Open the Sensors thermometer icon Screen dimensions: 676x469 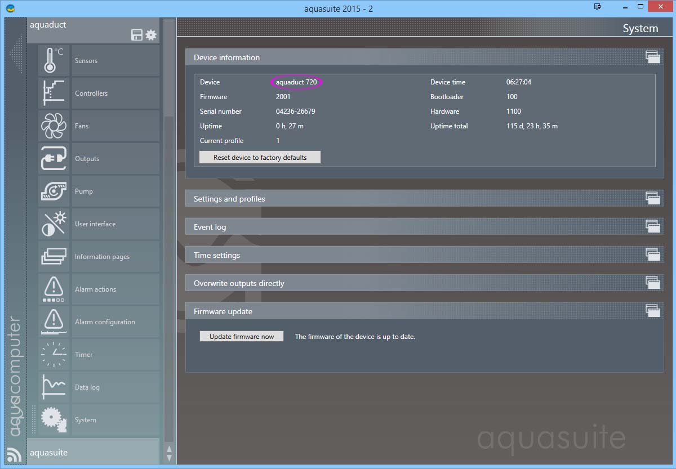coord(54,61)
